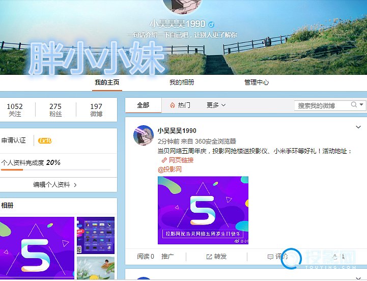367x281 pixels.
Task: Click the profile avatar at top of banner
Action: pyautogui.click(x=182, y=6)
